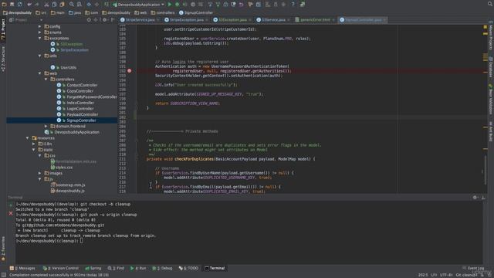Click the Replace toolbar icon
This screenshot has height=278, width=494.
click(80, 5)
